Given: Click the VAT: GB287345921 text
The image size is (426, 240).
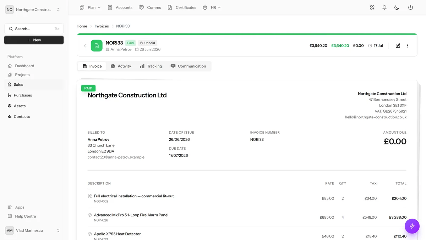Looking at the screenshot, I should (390, 111).
